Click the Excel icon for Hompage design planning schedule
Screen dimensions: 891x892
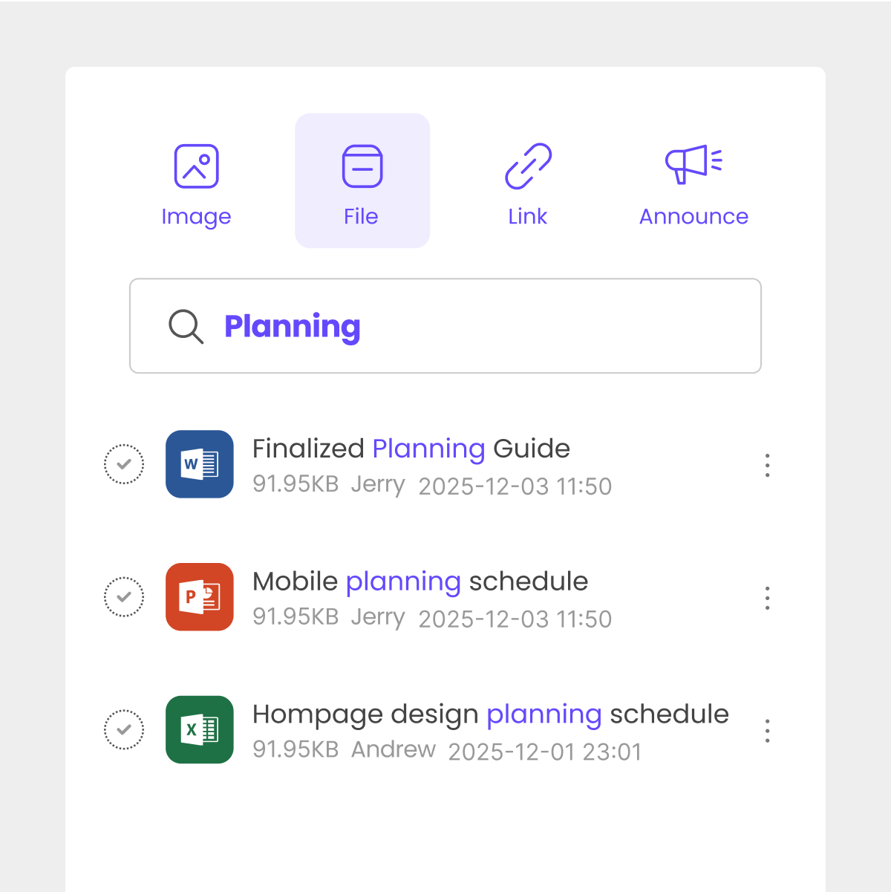199,730
